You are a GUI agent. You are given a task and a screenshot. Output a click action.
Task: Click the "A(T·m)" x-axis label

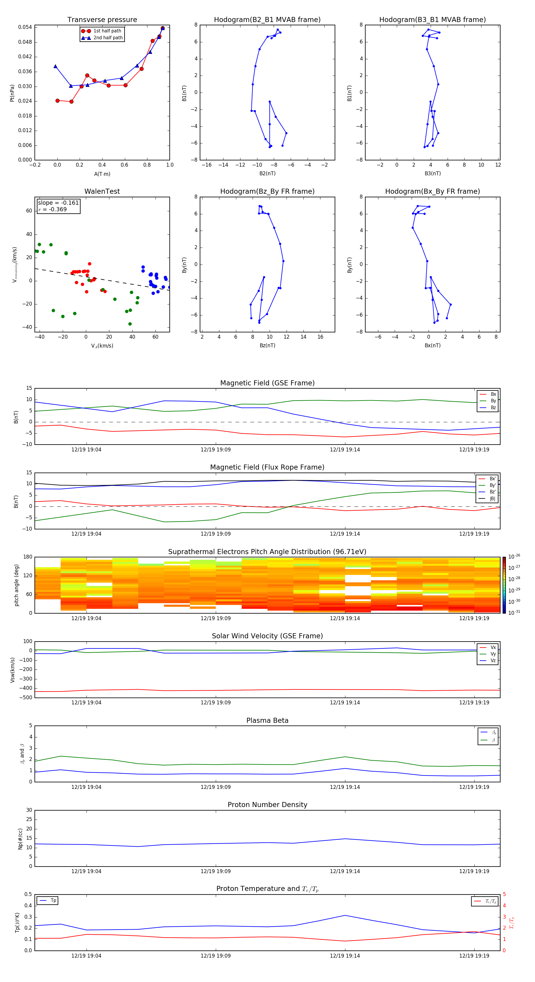tap(102, 174)
